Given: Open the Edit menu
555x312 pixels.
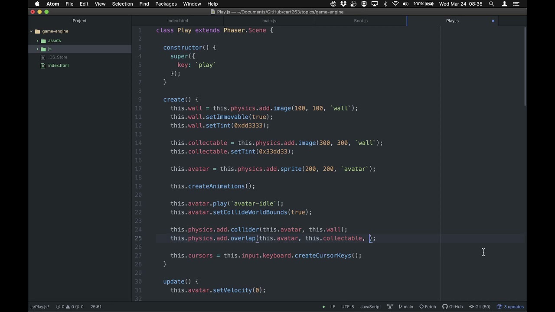Looking at the screenshot, I should click(x=84, y=4).
